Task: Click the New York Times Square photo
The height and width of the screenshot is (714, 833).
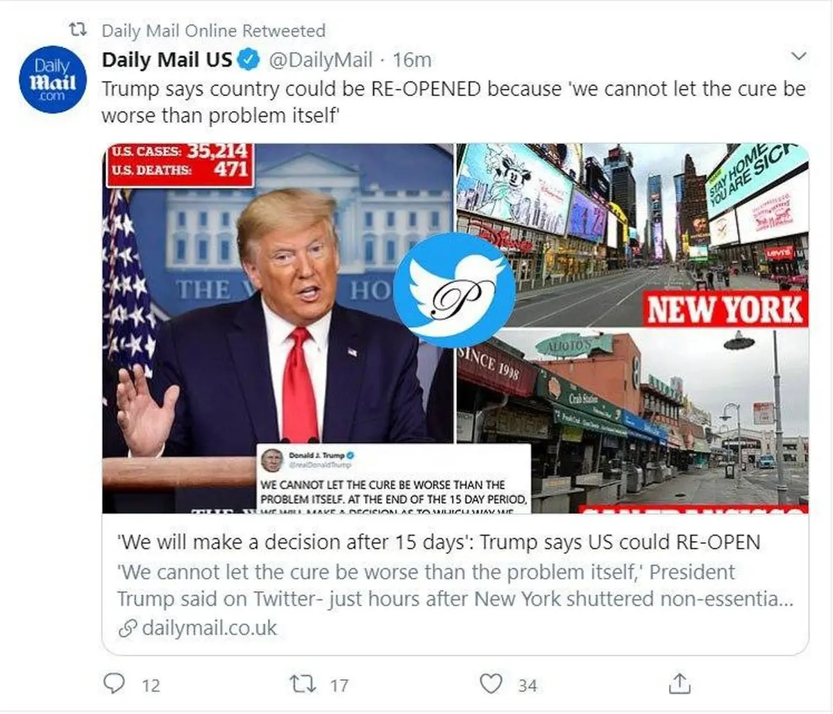Action: [632, 235]
